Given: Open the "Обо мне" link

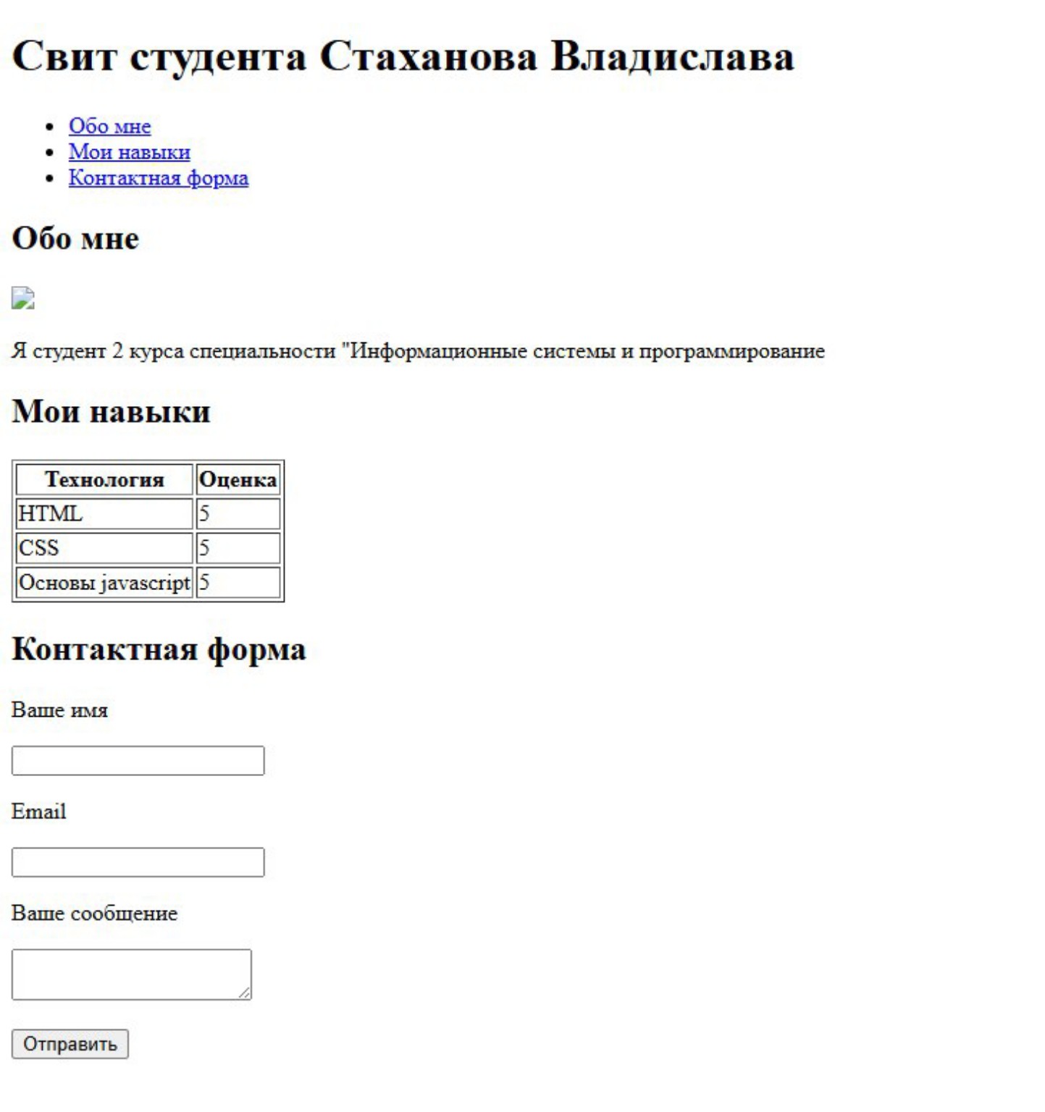Looking at the screenshot, I should point(109,127).
